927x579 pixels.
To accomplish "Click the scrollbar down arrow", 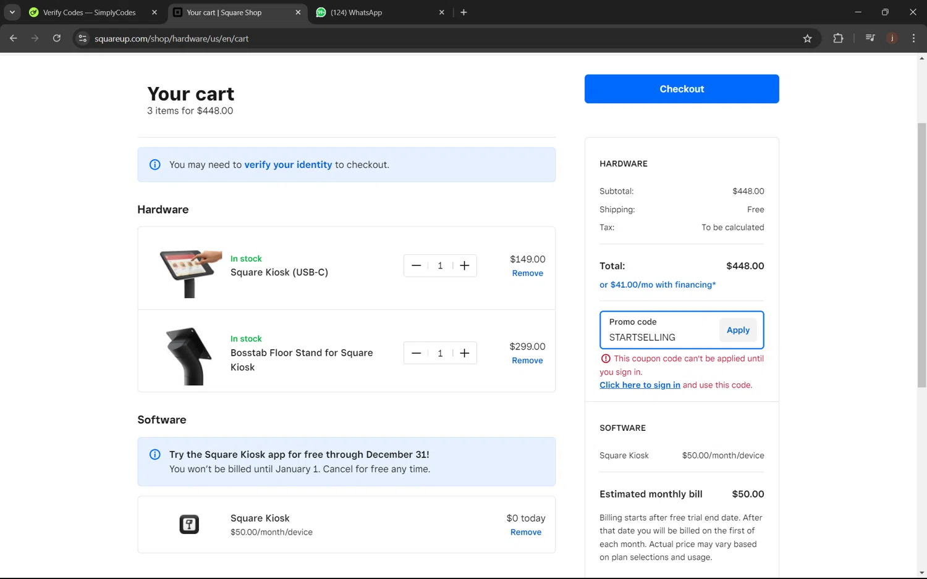I will [x=921, y=573].
